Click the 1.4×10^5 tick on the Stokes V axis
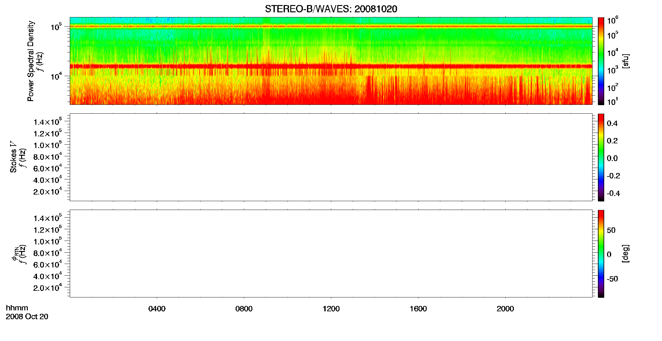The image size is (662, 341). coord(48,122)
